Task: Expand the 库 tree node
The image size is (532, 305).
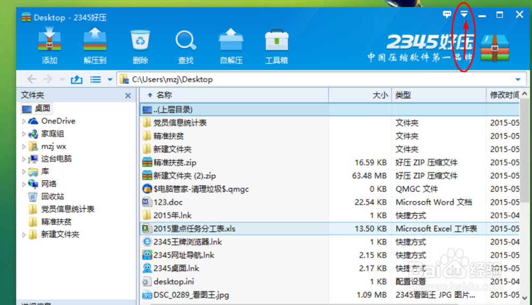Action: point(23,171)
